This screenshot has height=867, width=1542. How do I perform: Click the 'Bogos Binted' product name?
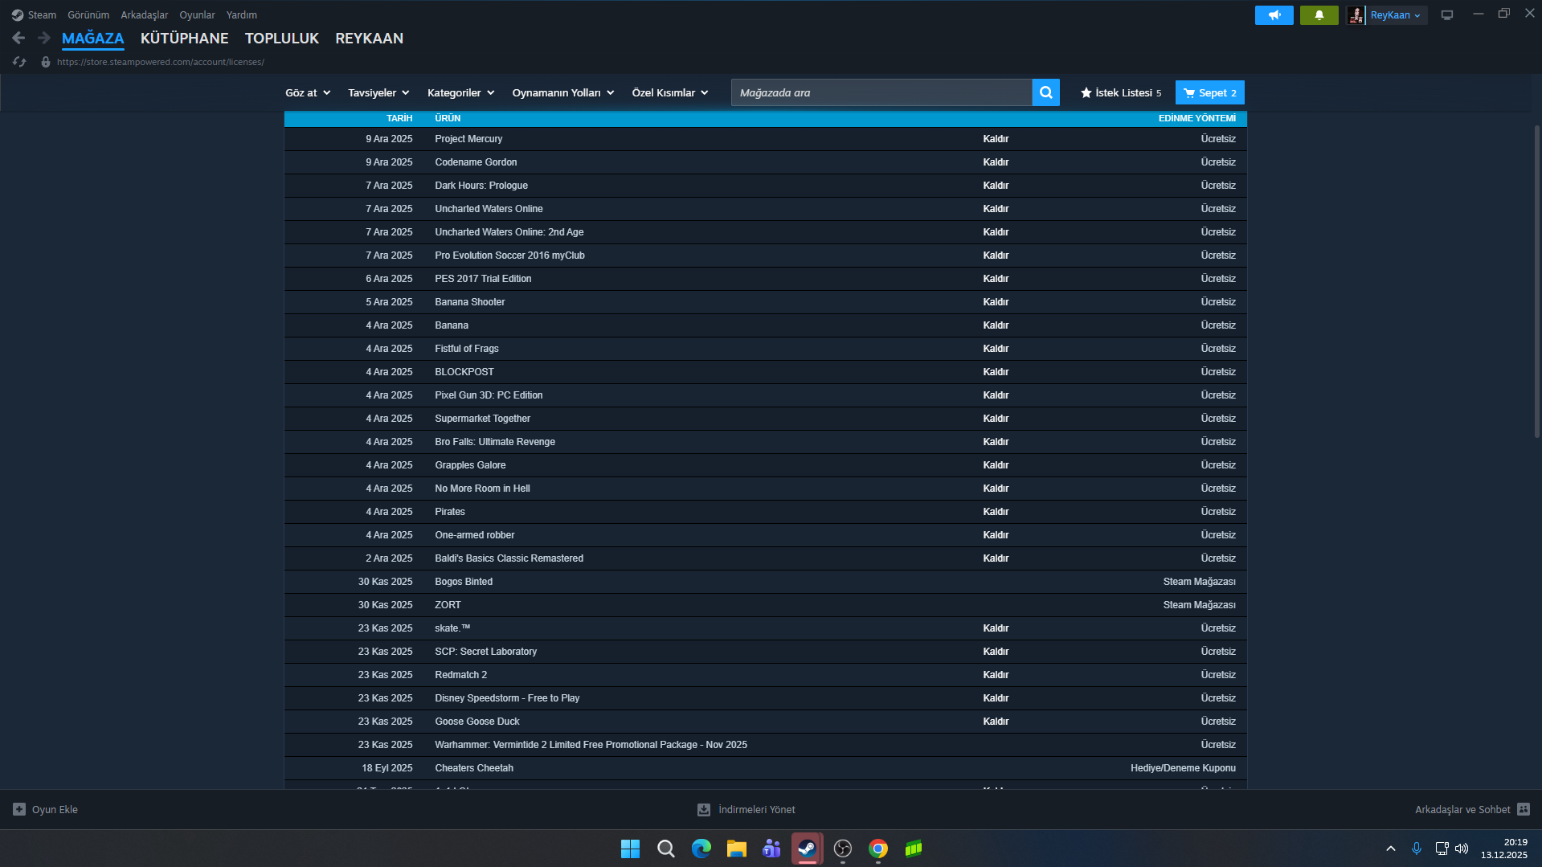click(464, 582)
